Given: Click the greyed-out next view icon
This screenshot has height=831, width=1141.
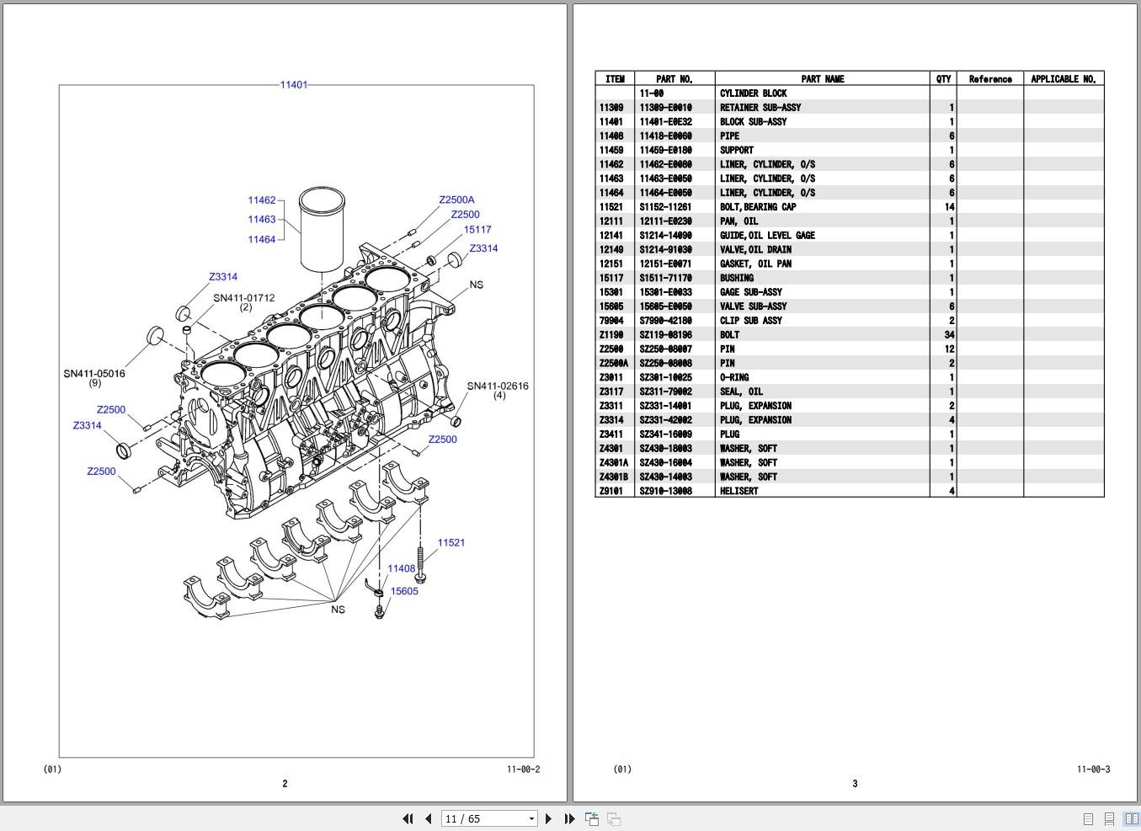Looking at the screenshot, I should coord(614,818).
